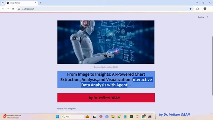Open the browser Extensions puzzle icon
This screenshot has height=120, width=213.
pos(197,9)
